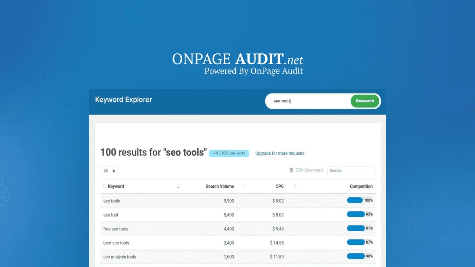475x267 pixels.
Task: Focus the keyword search field containing "seo tools"
Action: pyautogui.click(x=308, y=101)
